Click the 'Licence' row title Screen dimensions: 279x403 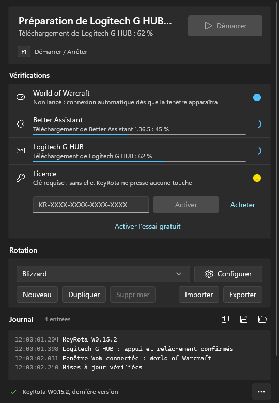tap(45, 174)
